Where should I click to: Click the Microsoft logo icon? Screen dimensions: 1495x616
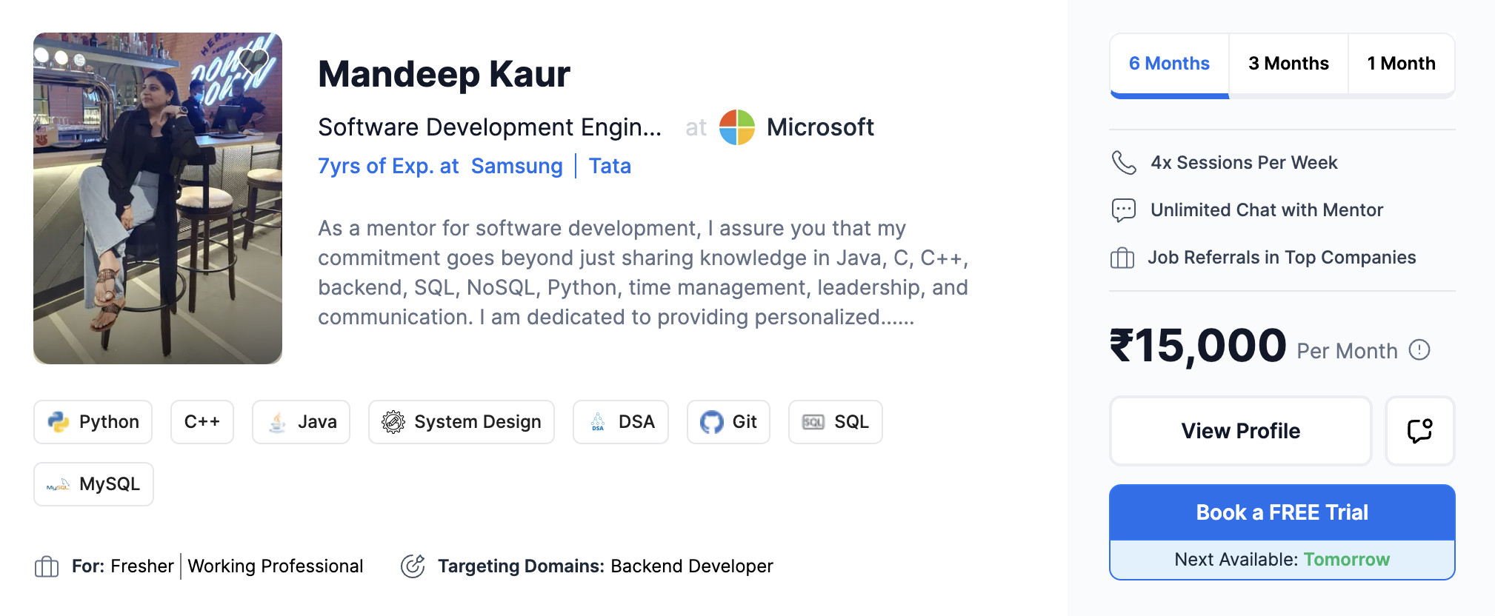(737, 127)
